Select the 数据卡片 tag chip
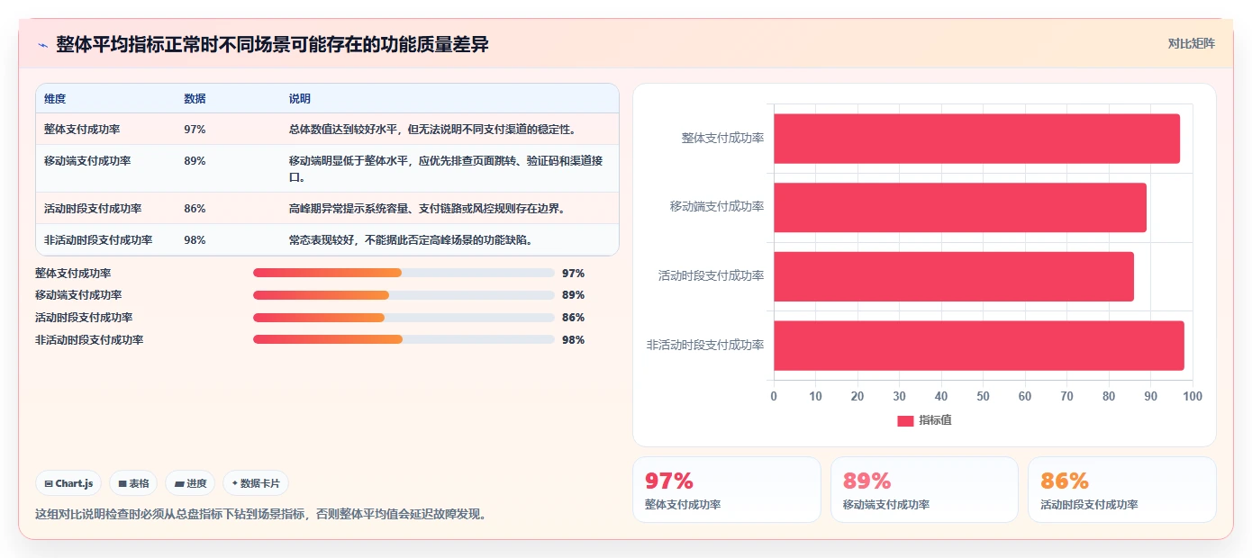Image resolution: width=1252 pixels, height=558 pixels. pyautogui.click(x=256, y=483)
